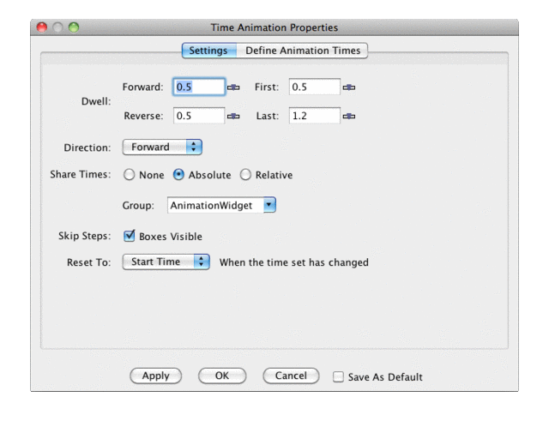Choose Absolute share times radio button
Screen dimensions: 549x433
click(179, 175)
